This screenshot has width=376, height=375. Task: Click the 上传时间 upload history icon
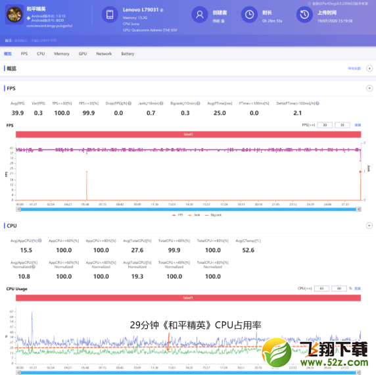coord(304,14)
